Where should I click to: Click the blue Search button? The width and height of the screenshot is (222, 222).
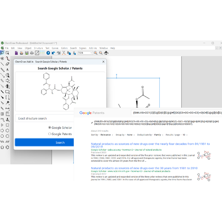click(44, 142)
